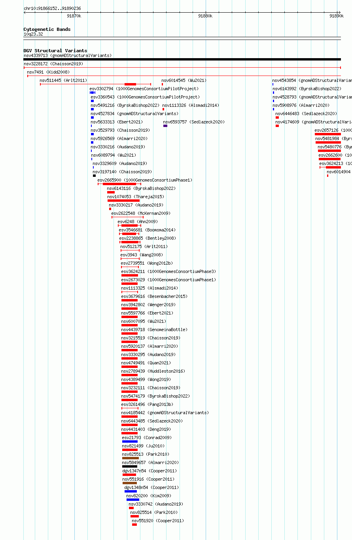Screen dimensions: 352x540
Task: Click nsv3330217 (Audano2019) label
Action: tap(136, 205)
